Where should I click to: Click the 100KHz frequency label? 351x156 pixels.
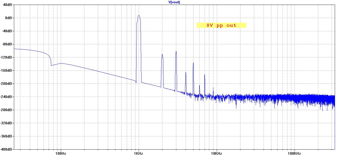click(294, 153)
